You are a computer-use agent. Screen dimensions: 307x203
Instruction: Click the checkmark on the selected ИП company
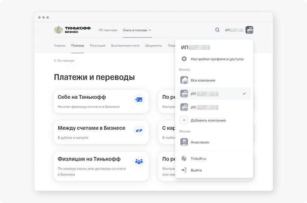(x=244, y=94)
